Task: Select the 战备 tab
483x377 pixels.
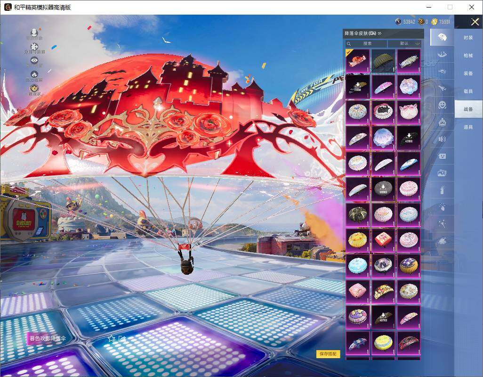Action: coord(468,109)
